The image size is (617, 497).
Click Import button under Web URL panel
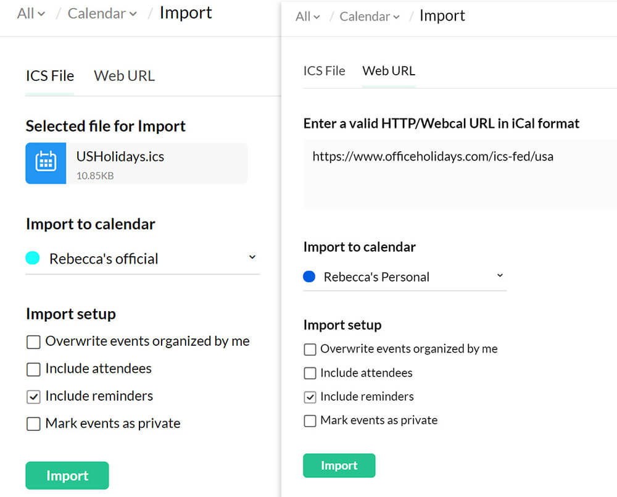click(339, 466)
